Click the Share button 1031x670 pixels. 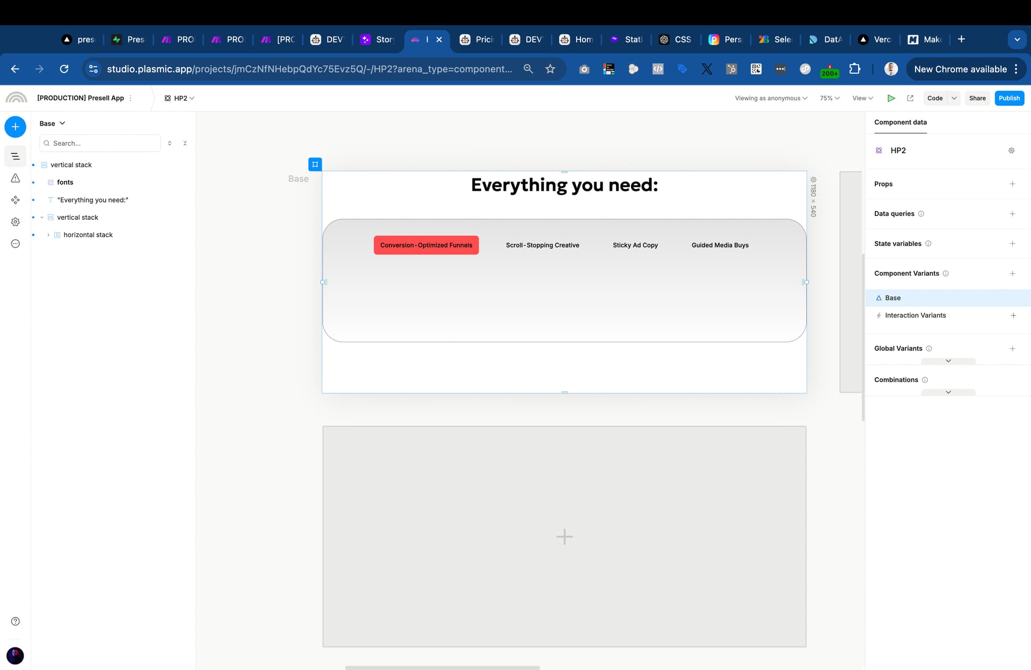(x=977, y=98)
